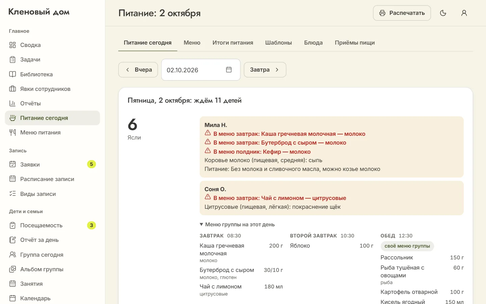
Task: Open the Шаблоны tab
Action: (278, 43)
